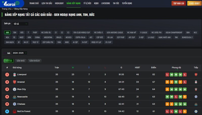Image resolution: width=202 pixels, height=115 pixels.
Task: Click next-opponent crest in Newcastle row
Action: click(196, 97)
